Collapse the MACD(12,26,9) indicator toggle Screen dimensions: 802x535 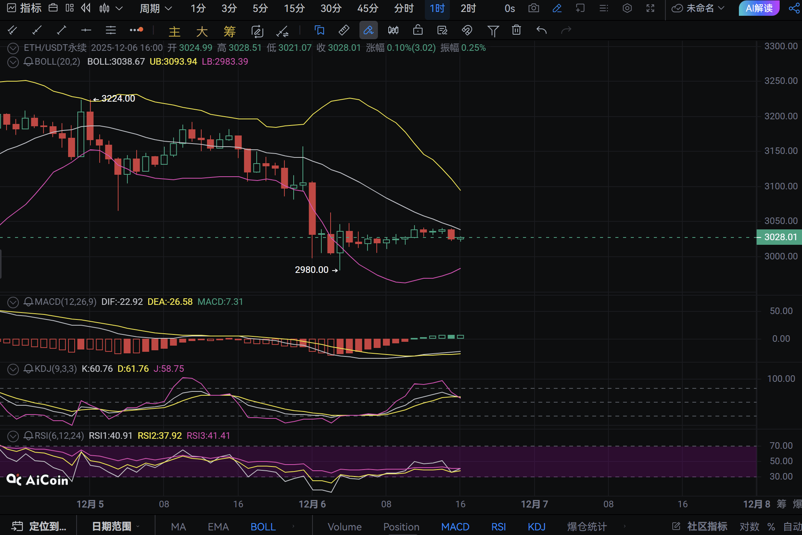click(x=13, y=302)
